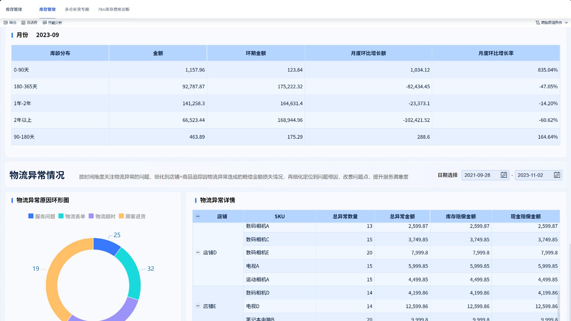Click the 物流异常原因环形图 panel title marker
This screenshot has height=321, width=571.
click(x=12, y=200)
